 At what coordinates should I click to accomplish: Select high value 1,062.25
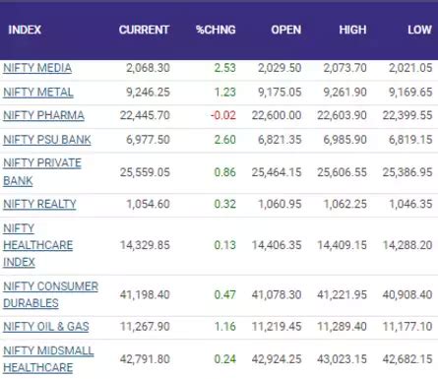coord(345,204)
